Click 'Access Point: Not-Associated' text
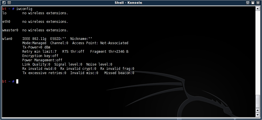The image size is (262, 120). 100,43
